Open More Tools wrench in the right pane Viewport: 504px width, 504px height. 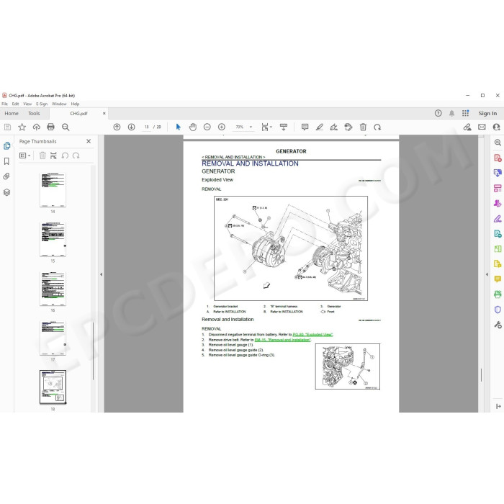pos(498,325)
